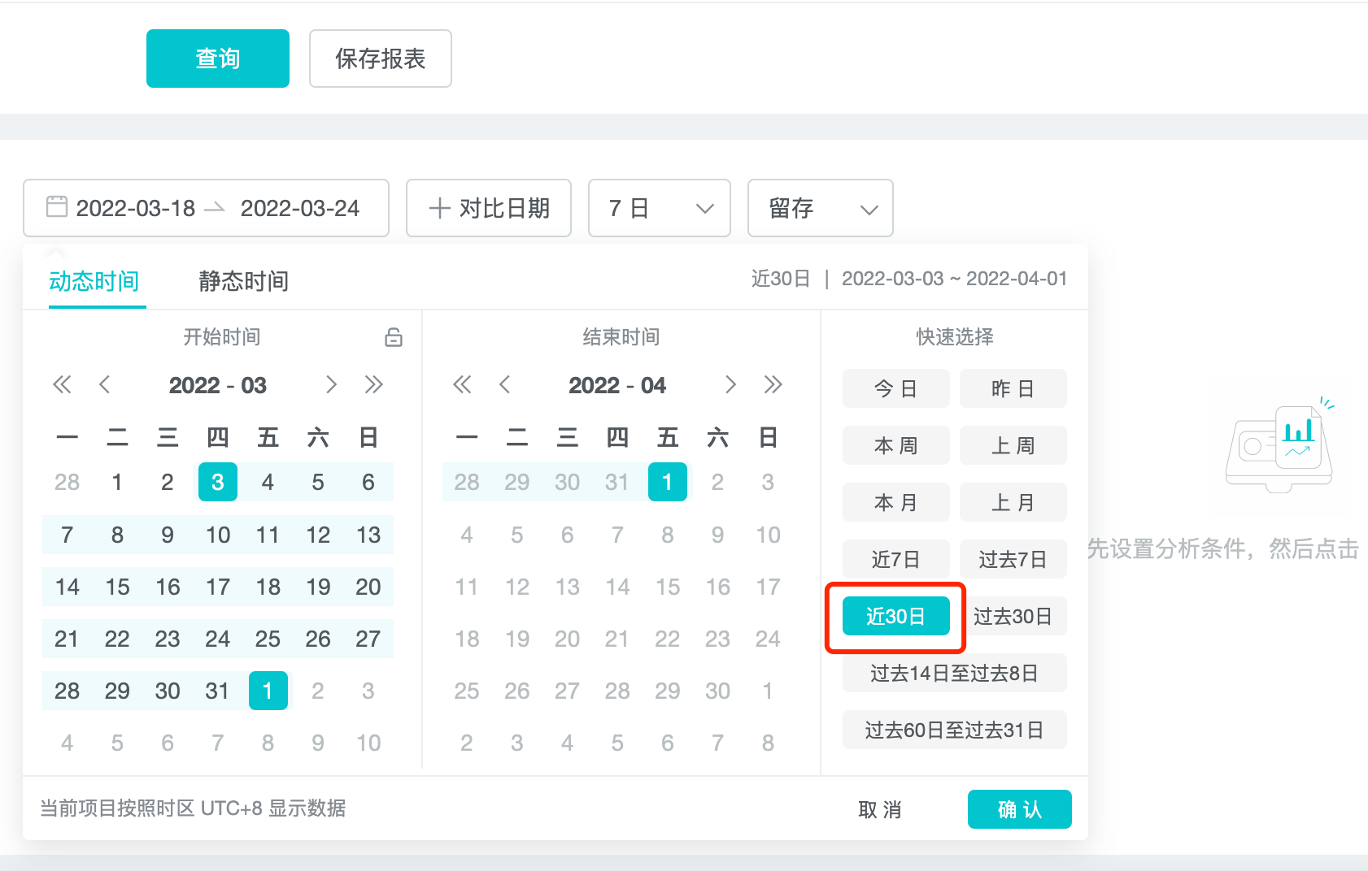
Task: Go to next month in end calendar
Action: click(730, 384)
